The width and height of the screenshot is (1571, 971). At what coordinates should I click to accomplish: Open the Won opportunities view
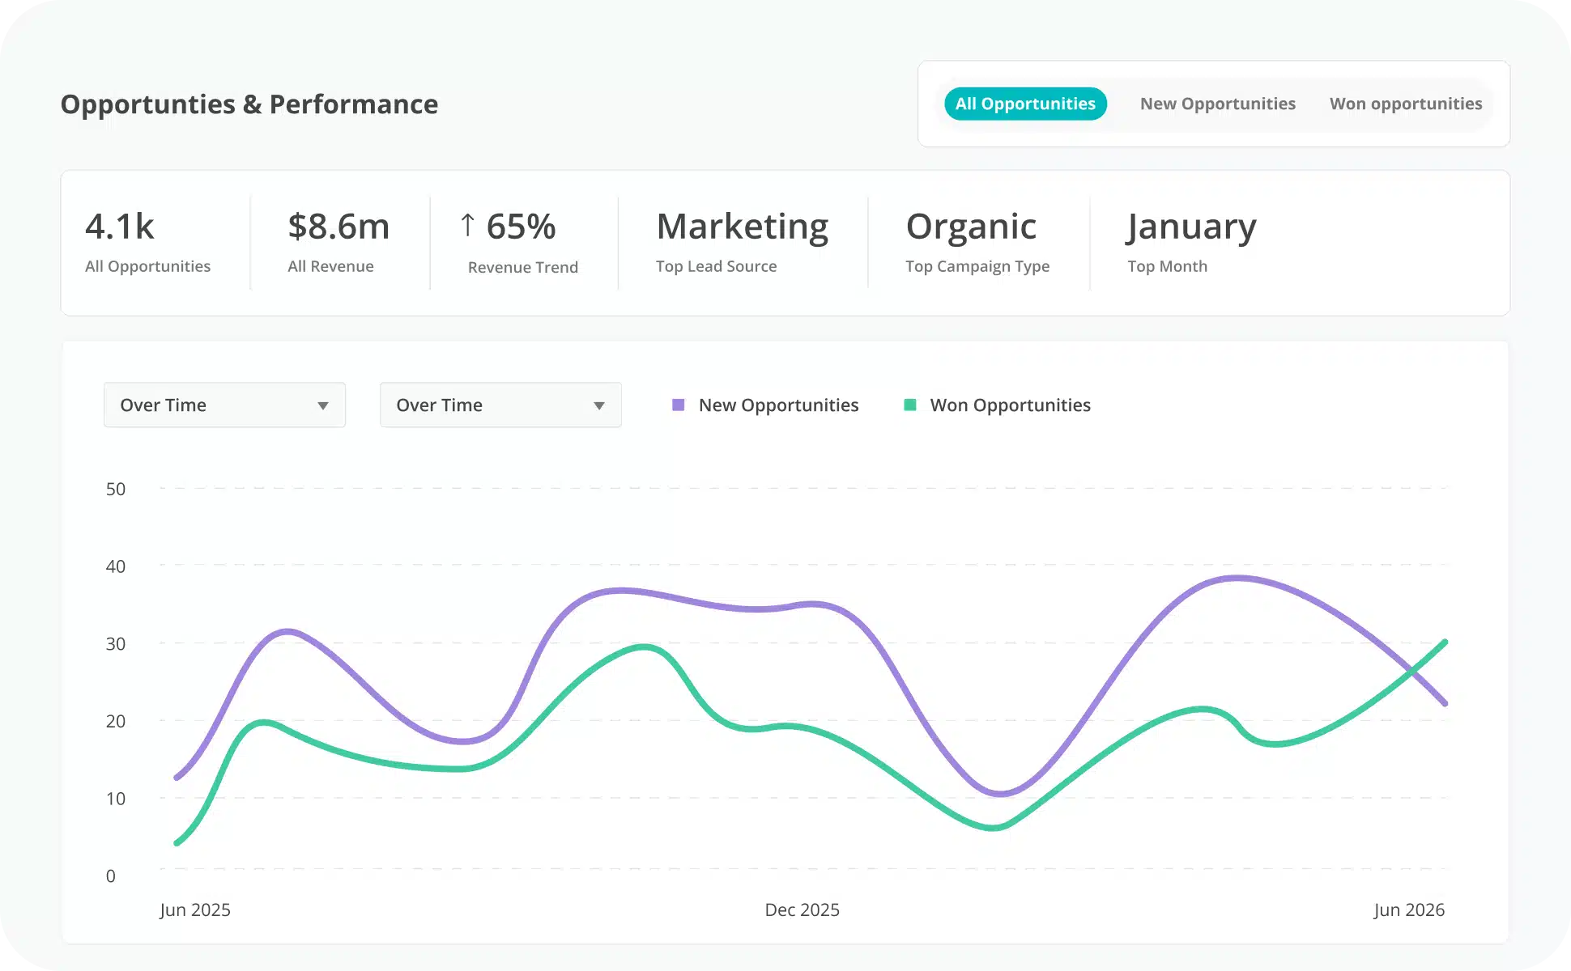(x=1404, y=104)
